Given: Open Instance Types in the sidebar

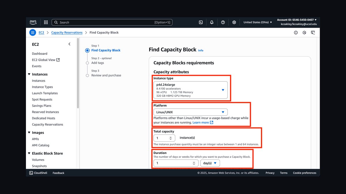Looking at the screenshot, I should 42,87.
